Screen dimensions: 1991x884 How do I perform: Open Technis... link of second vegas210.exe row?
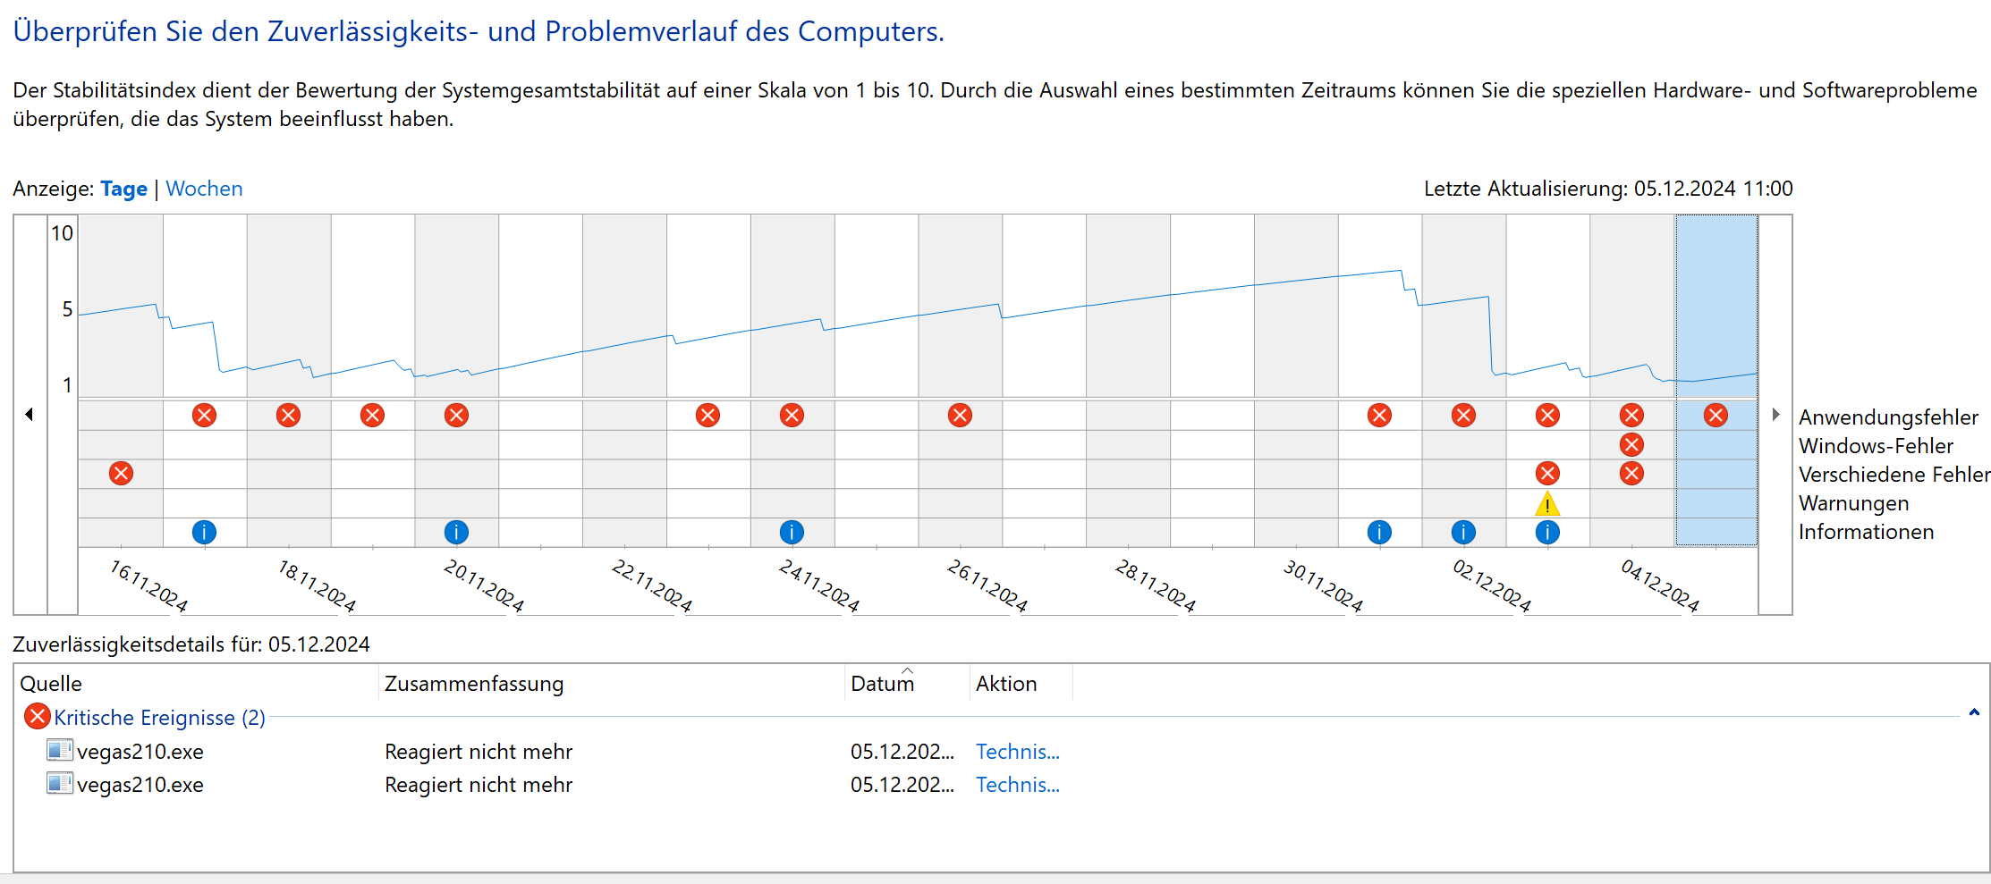tap(1017, 785)
